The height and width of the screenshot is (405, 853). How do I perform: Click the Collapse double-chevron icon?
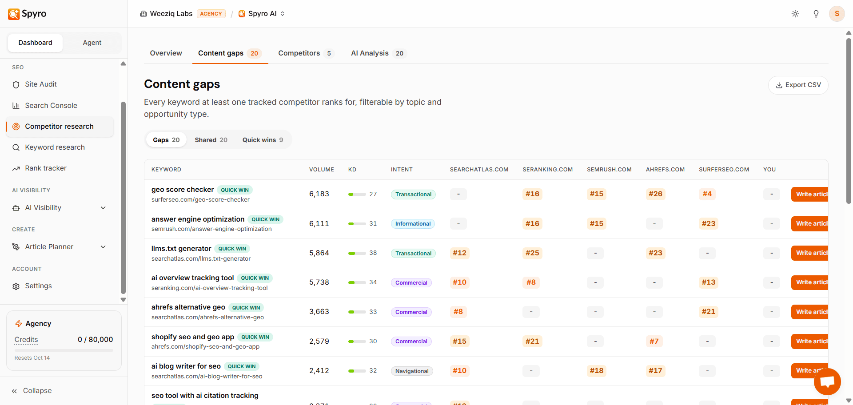(14, 391)
